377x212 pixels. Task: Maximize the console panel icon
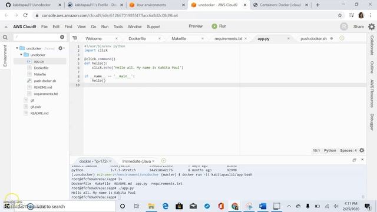click(x=354, y=160)
